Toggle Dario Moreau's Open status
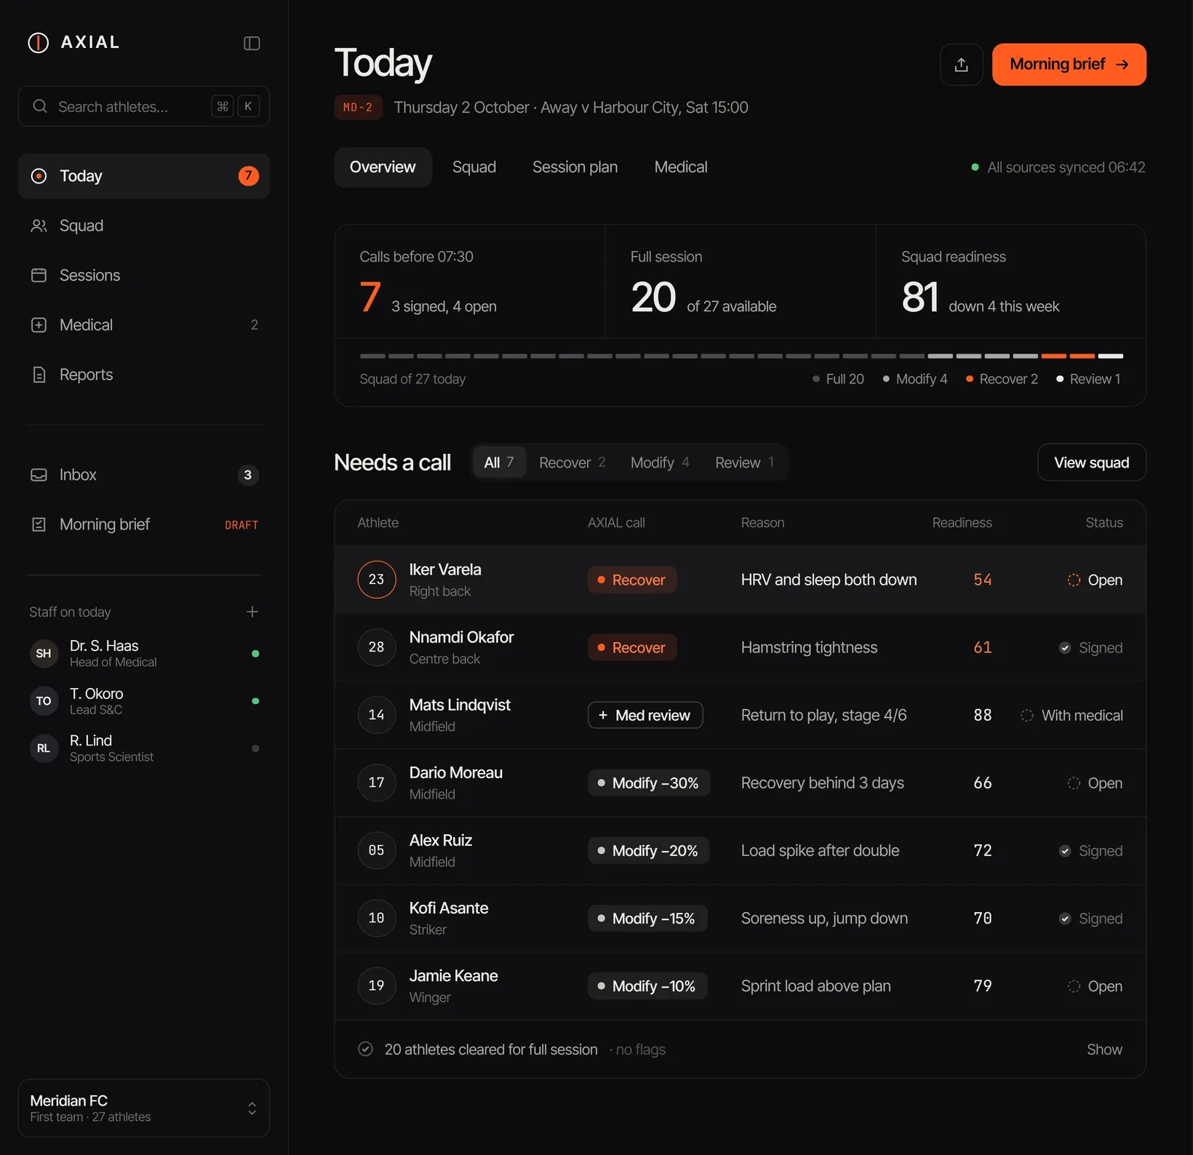 pos(1095,783)
